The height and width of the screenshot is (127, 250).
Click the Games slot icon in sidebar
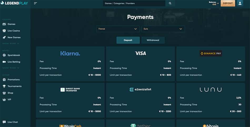tap(4, 24)
